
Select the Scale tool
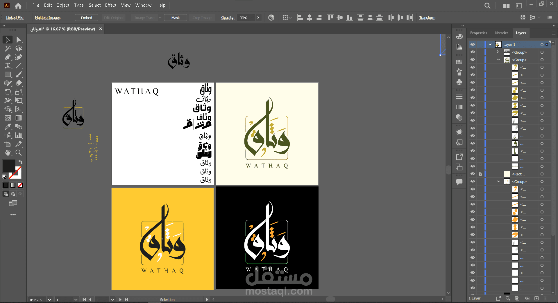(x=19, y=92)
